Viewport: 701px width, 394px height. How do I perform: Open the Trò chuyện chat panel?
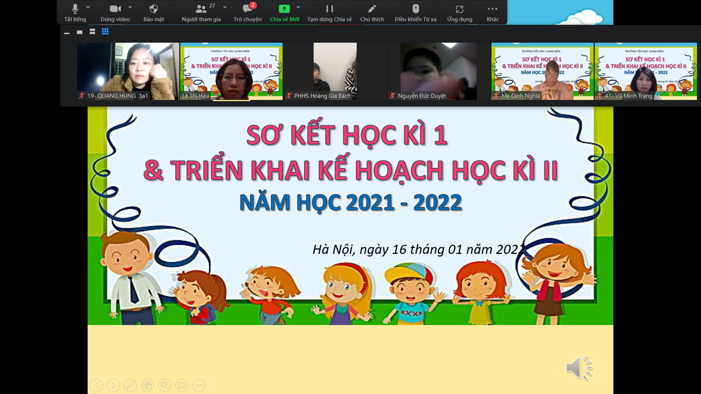click(x=247, y=9)
